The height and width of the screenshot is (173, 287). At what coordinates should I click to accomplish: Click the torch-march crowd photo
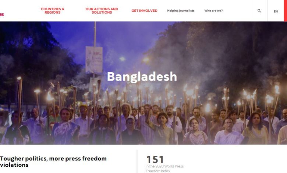pos(143,83)
